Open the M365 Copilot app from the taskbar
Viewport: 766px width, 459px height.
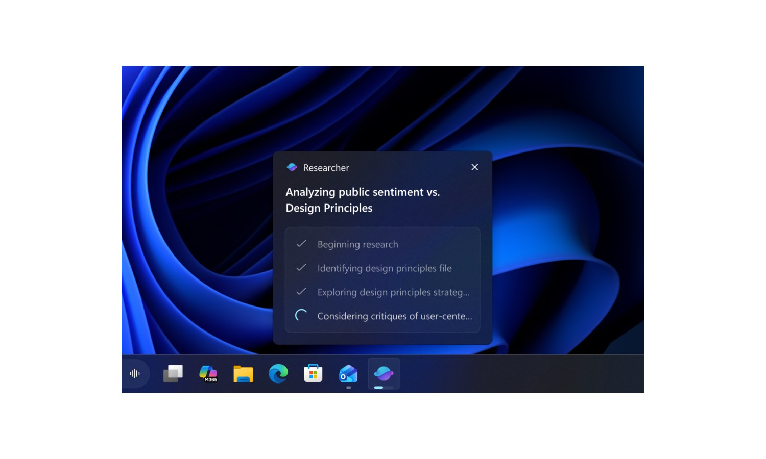tap(208, 374)
